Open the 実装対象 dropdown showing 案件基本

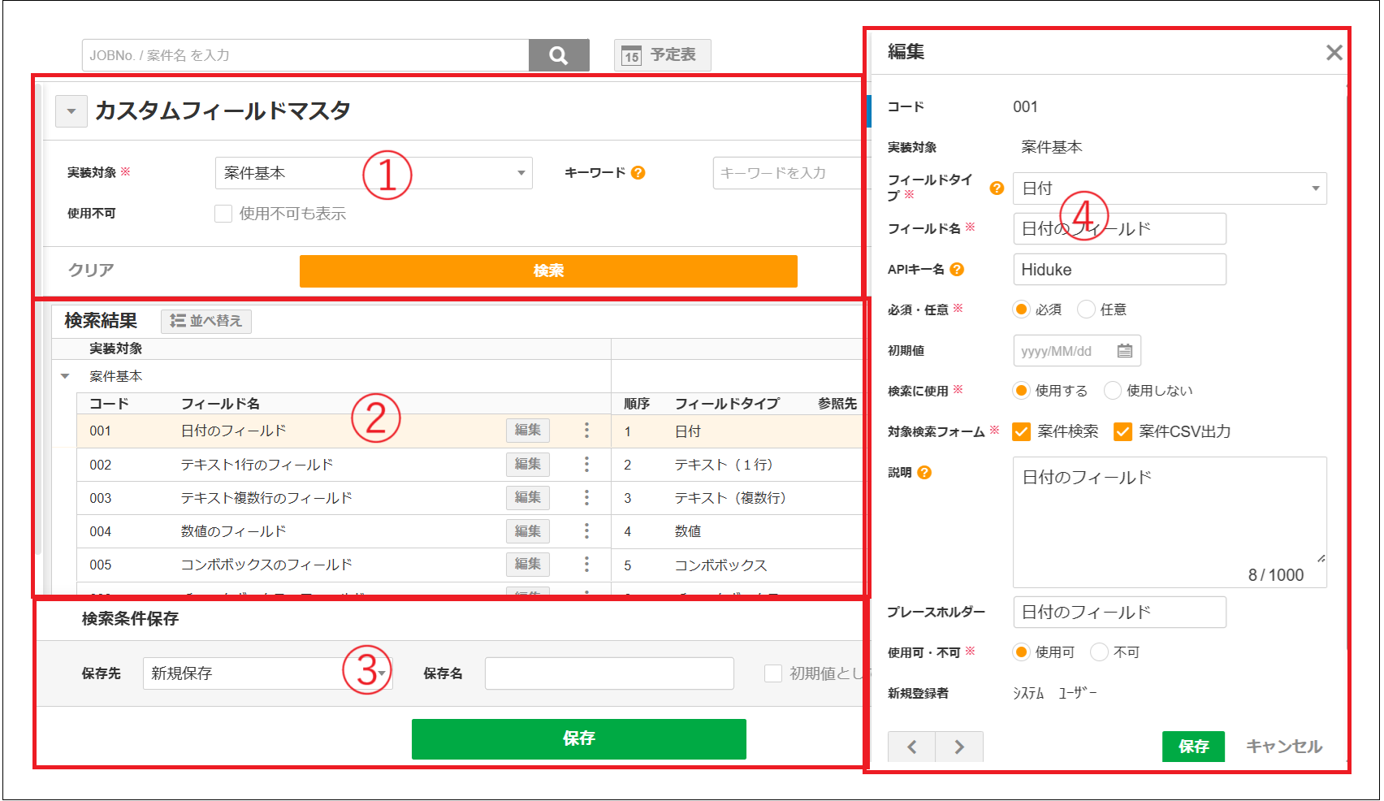coord(374,173)
